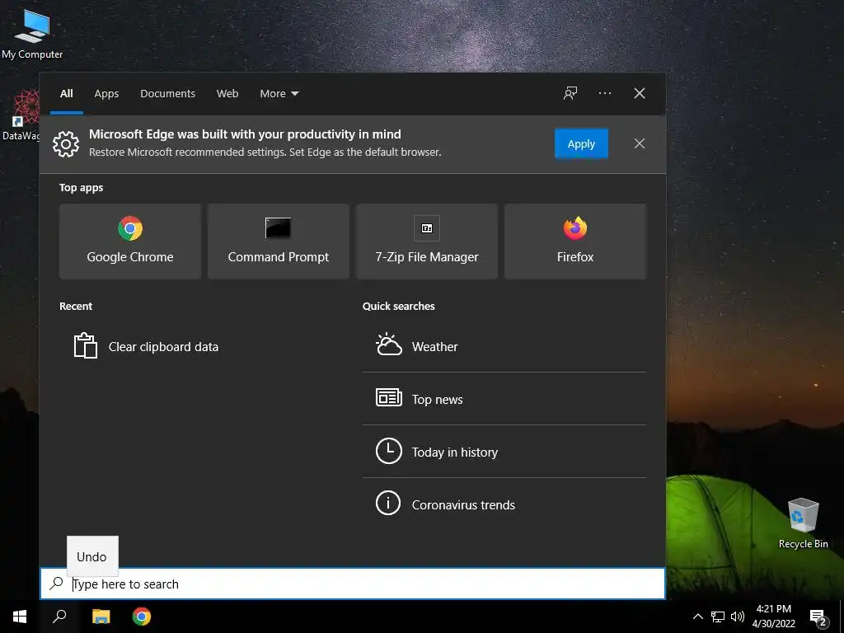
Task: Open Coronavirus trends quick search
Action: coord(504,504)
